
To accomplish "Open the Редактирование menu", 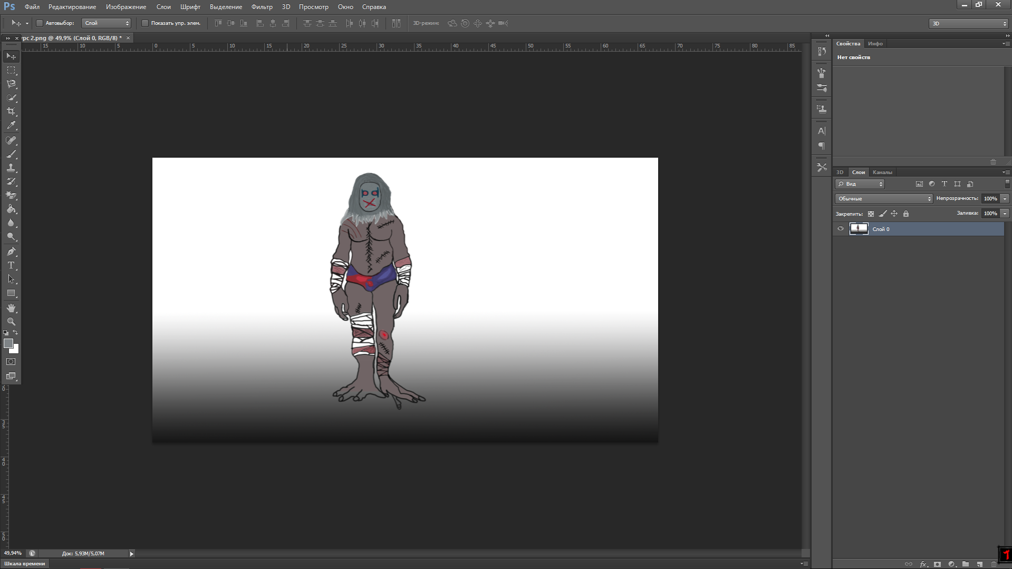I will point(72,7).
